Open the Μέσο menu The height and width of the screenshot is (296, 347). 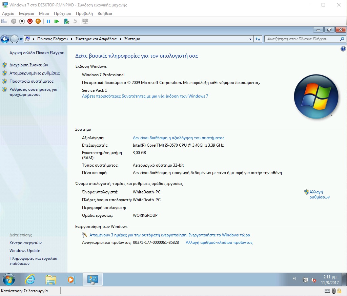44,14
